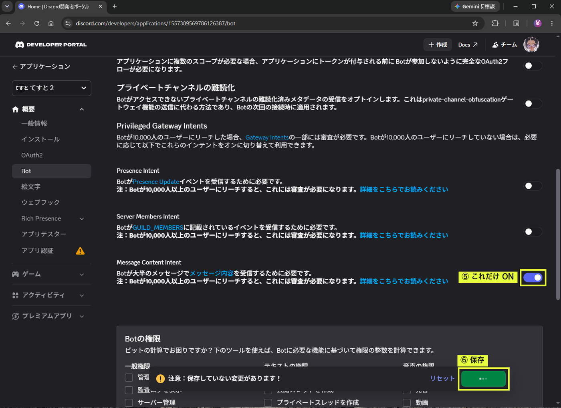Bookmark this page with the star

475,23
